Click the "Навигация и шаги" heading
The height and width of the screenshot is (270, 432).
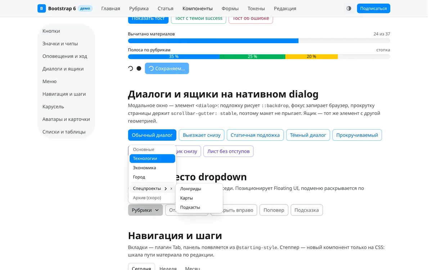pyautogui.click(x=175, y=236)
